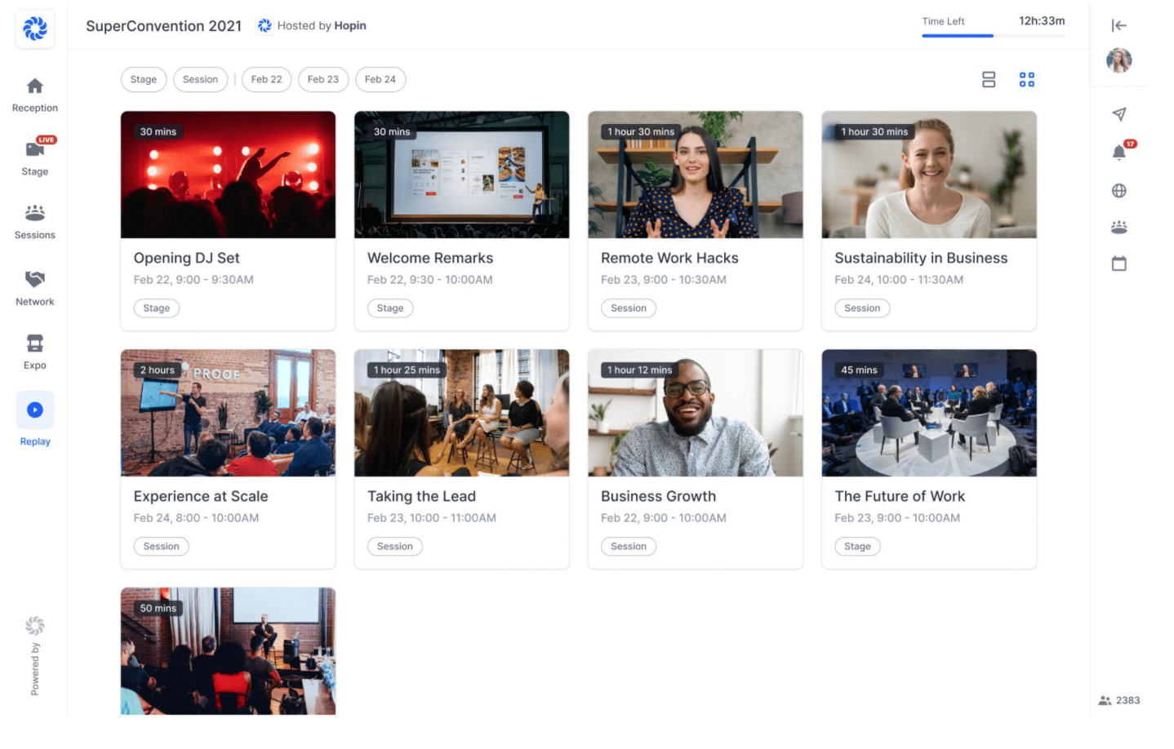Click Stage tag on The Future of Work

tap(857, 547)
